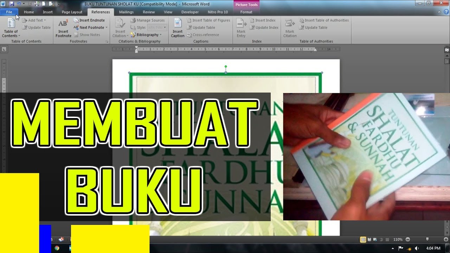The width and height of the screenshot is (450, 253).
Task: Click the 4:04 PM system clock
Action: click(433, 248)
